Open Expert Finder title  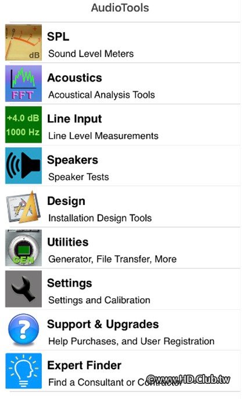pos(84,365)
